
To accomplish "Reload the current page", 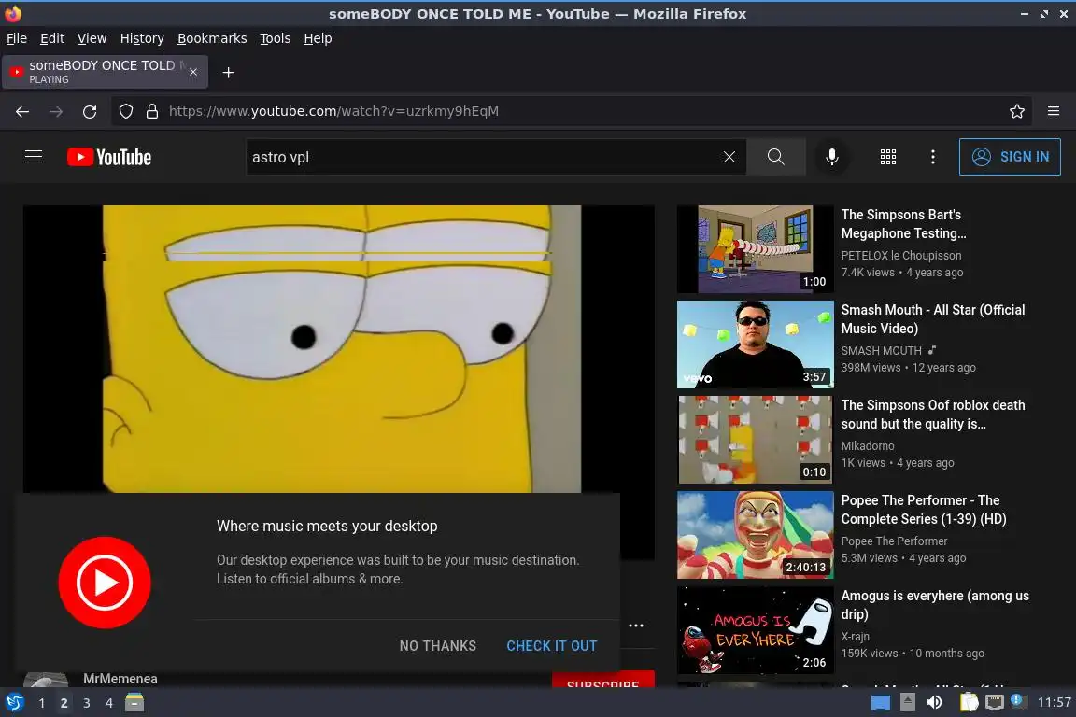I will 90,111.
